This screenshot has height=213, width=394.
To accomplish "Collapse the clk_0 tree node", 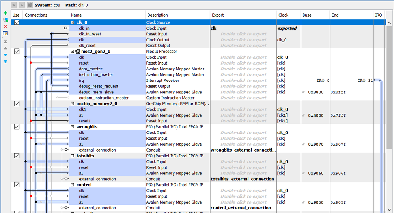I will pos(73,22).
